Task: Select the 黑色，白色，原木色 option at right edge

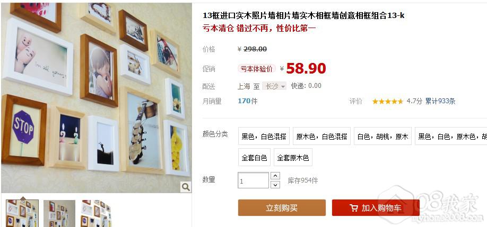Action: point(451,136)
